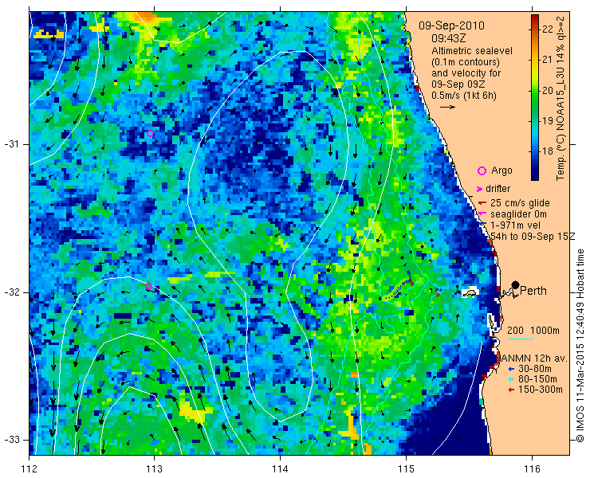Viewport: 590px width, 478px height.
Task: Click the 21 tick on the color bar
Action: click(x=548, y=60)
